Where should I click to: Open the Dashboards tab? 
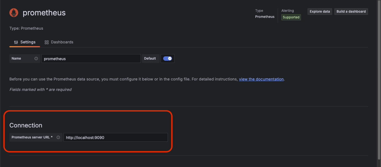pyautogui.click(x=59, y=42)
